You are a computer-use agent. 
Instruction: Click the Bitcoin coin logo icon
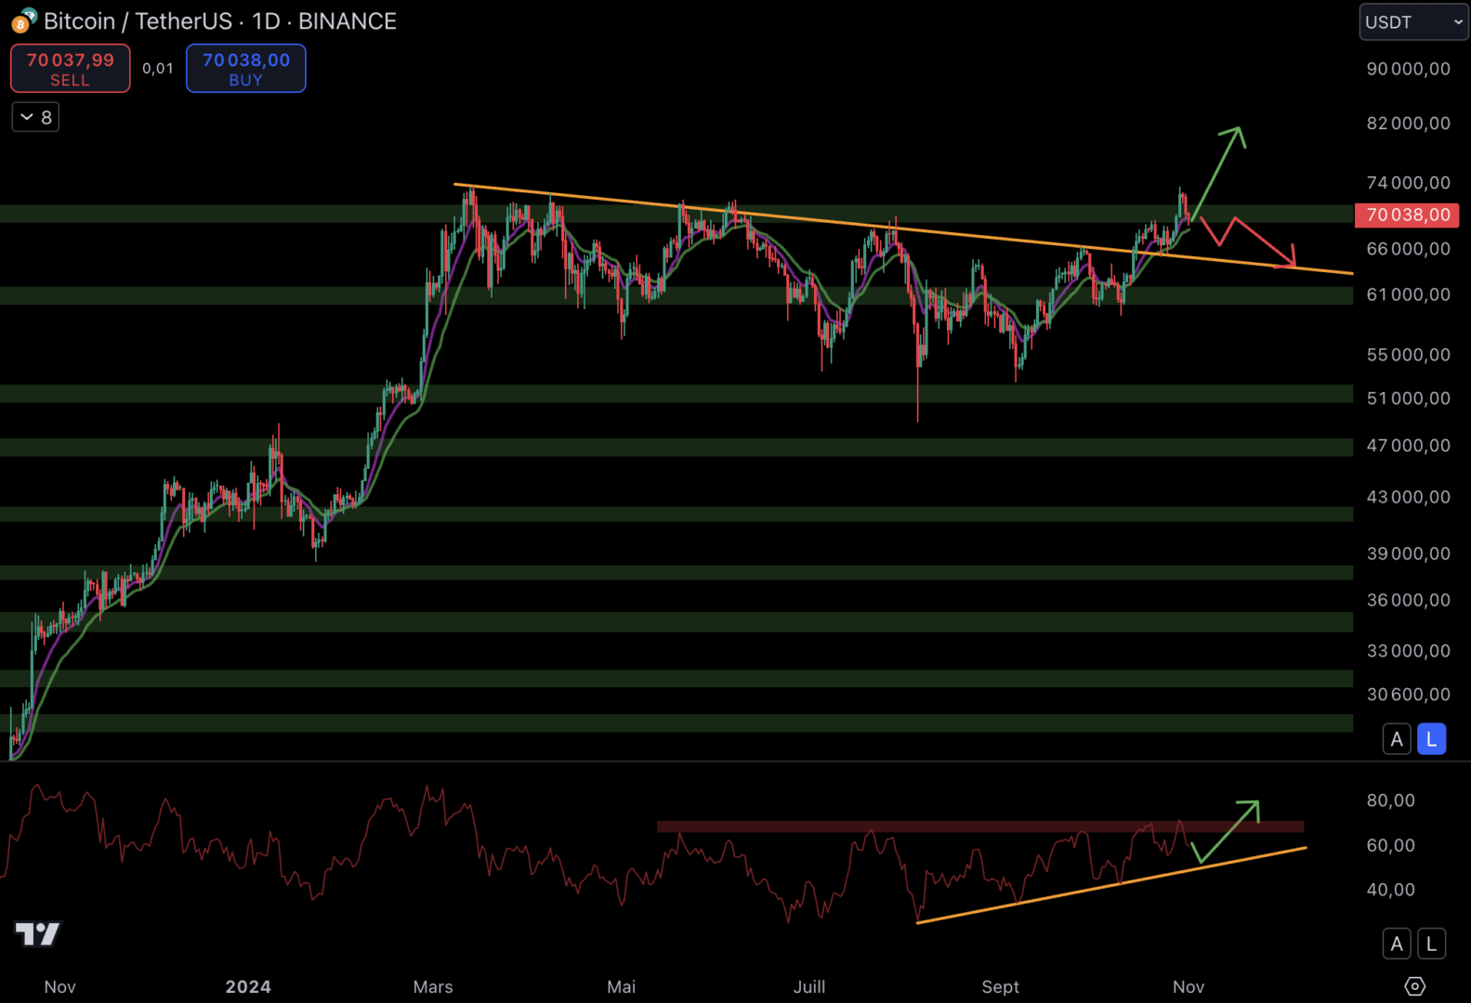23,20
